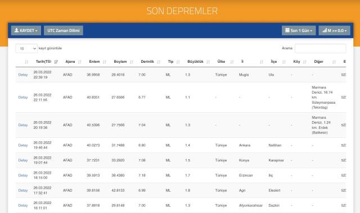Open Detay for the 20:19:36 Erdek earthquake
This screenshot has width=360, height=213.
click(23, 125)
